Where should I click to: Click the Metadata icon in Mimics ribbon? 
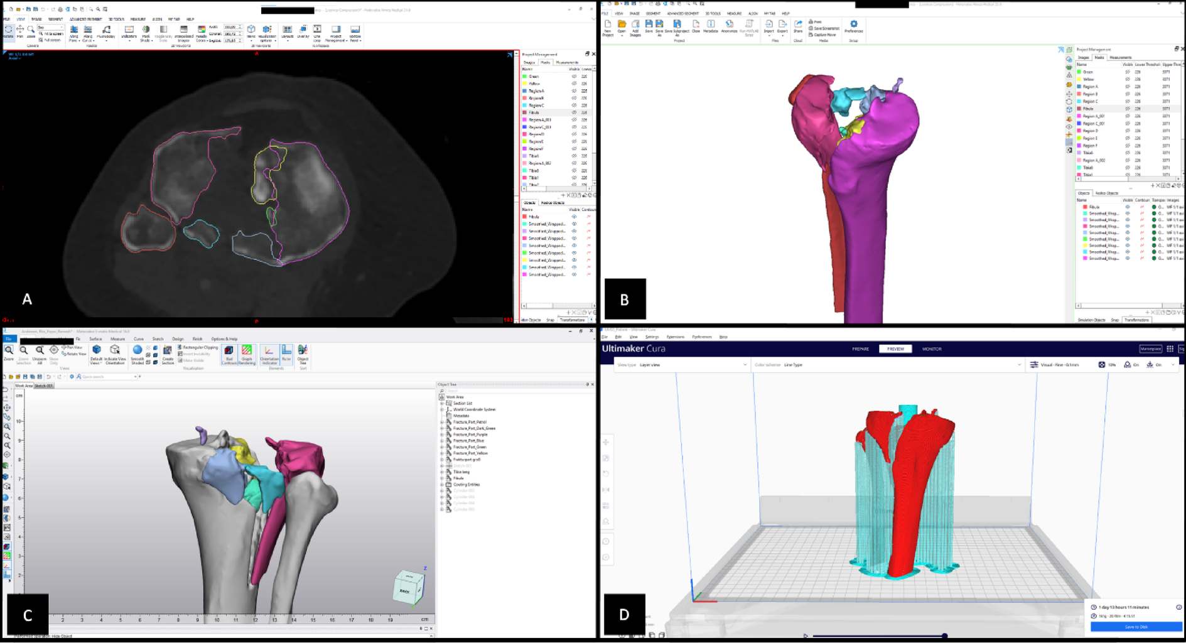(711, 26)
